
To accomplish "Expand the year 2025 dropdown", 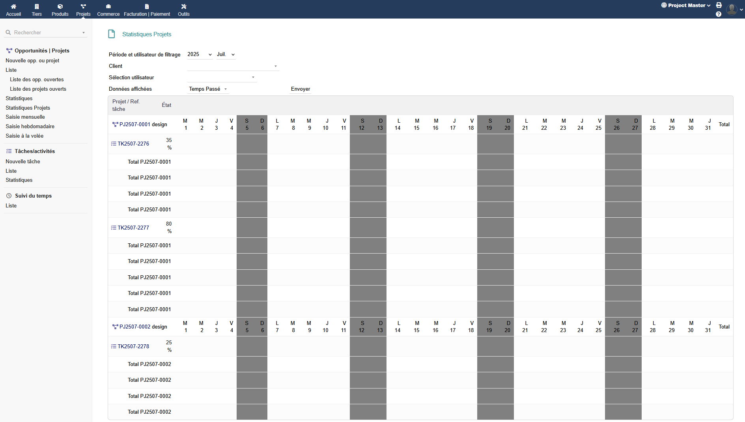I will [x=200, y=54].
